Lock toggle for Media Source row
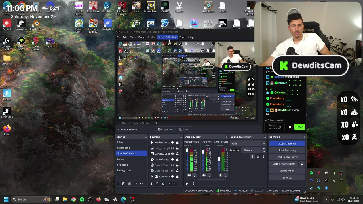This screenshot has height=204, width=363. [x=177, y=143]
